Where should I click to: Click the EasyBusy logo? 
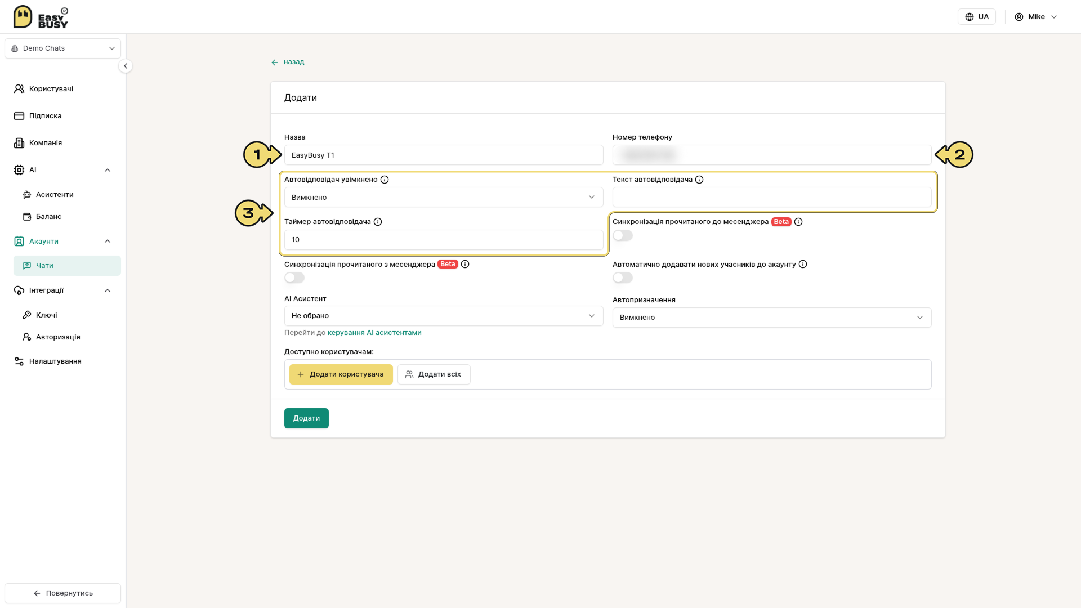pyautogui.click(x=41, y=17)
